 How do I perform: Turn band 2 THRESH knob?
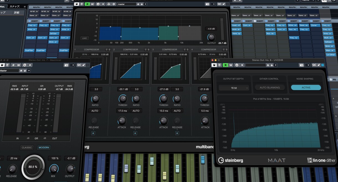coord(123,99)
